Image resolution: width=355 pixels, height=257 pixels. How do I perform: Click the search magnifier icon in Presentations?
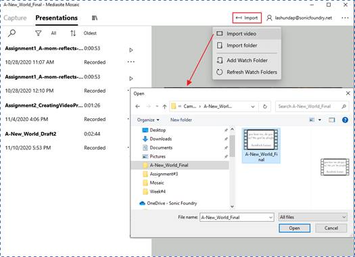click(11, 33)
